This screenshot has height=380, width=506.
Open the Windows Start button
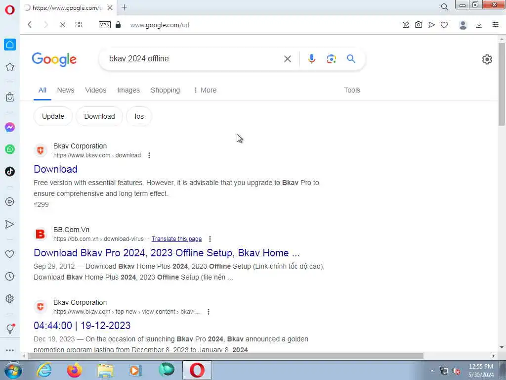12,370
